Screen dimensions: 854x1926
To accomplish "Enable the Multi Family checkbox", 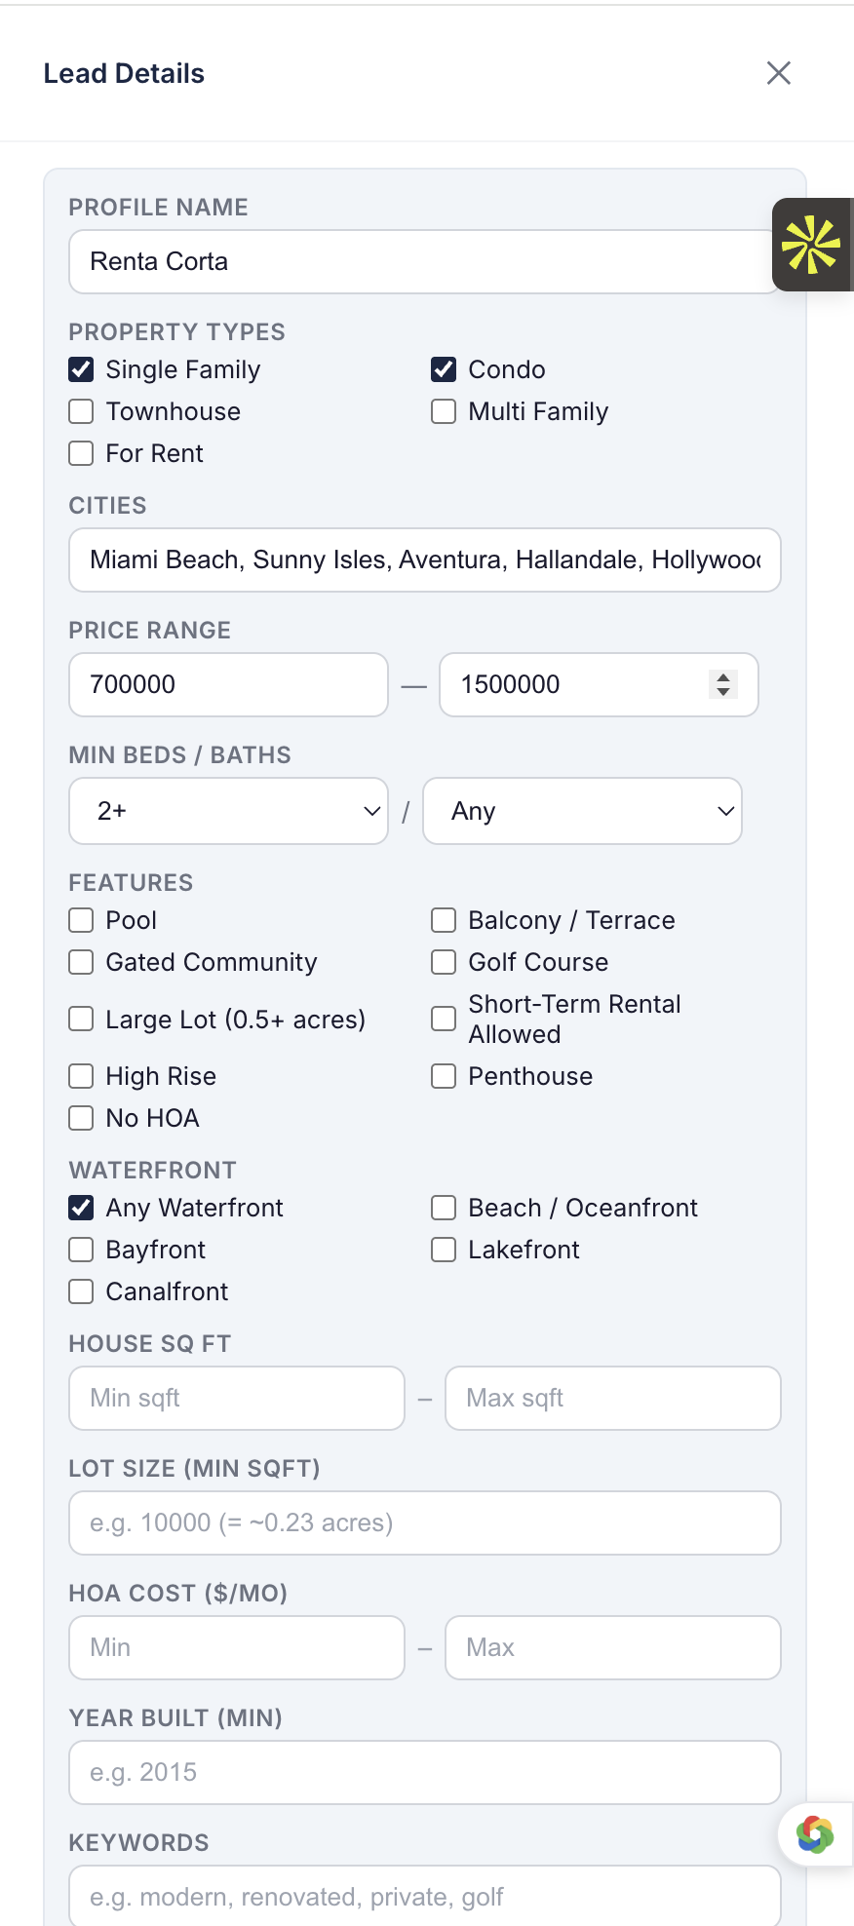I will tap(444, 411).
